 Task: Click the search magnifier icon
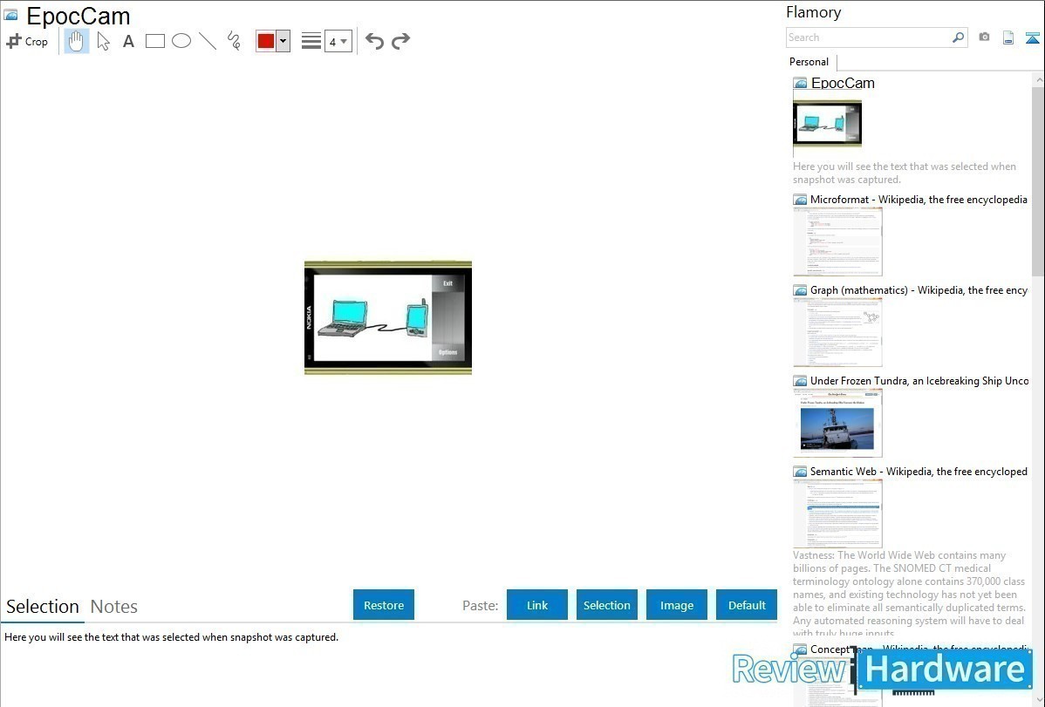(x=959, y=37)
